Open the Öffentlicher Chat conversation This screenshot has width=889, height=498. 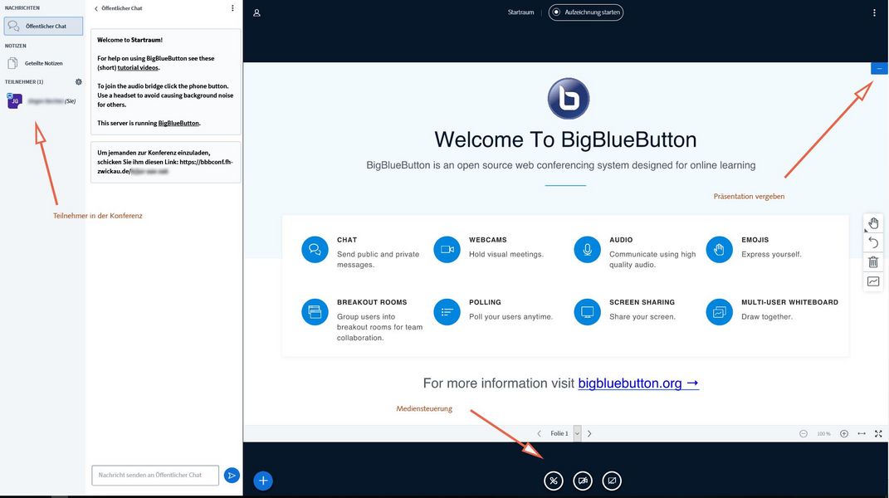tap(43, 26)
